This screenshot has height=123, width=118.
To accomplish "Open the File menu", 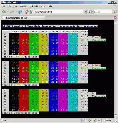I will coord(3,6).
